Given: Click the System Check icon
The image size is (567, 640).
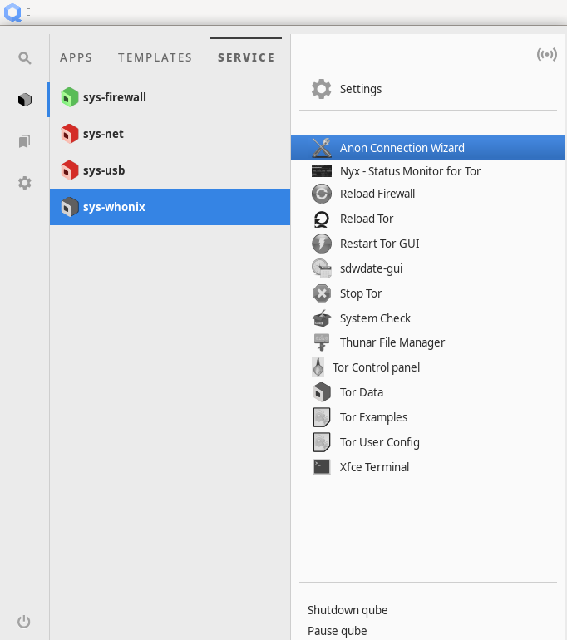Looking at the screenshot, I should tap(322, 318).
